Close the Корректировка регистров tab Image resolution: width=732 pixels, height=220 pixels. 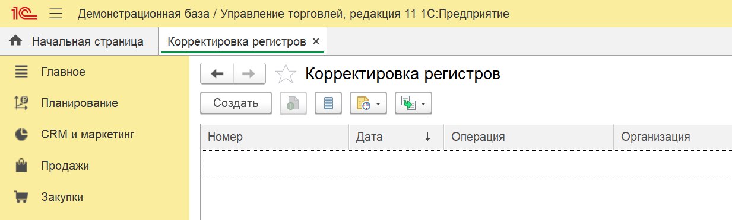pyautogui.click(x=316, y=41)
